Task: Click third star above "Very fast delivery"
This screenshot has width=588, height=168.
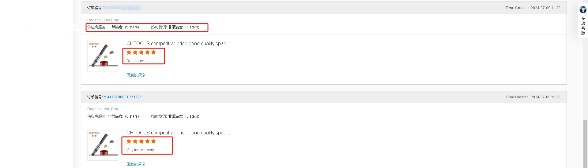Action: (x=141, y=141)
